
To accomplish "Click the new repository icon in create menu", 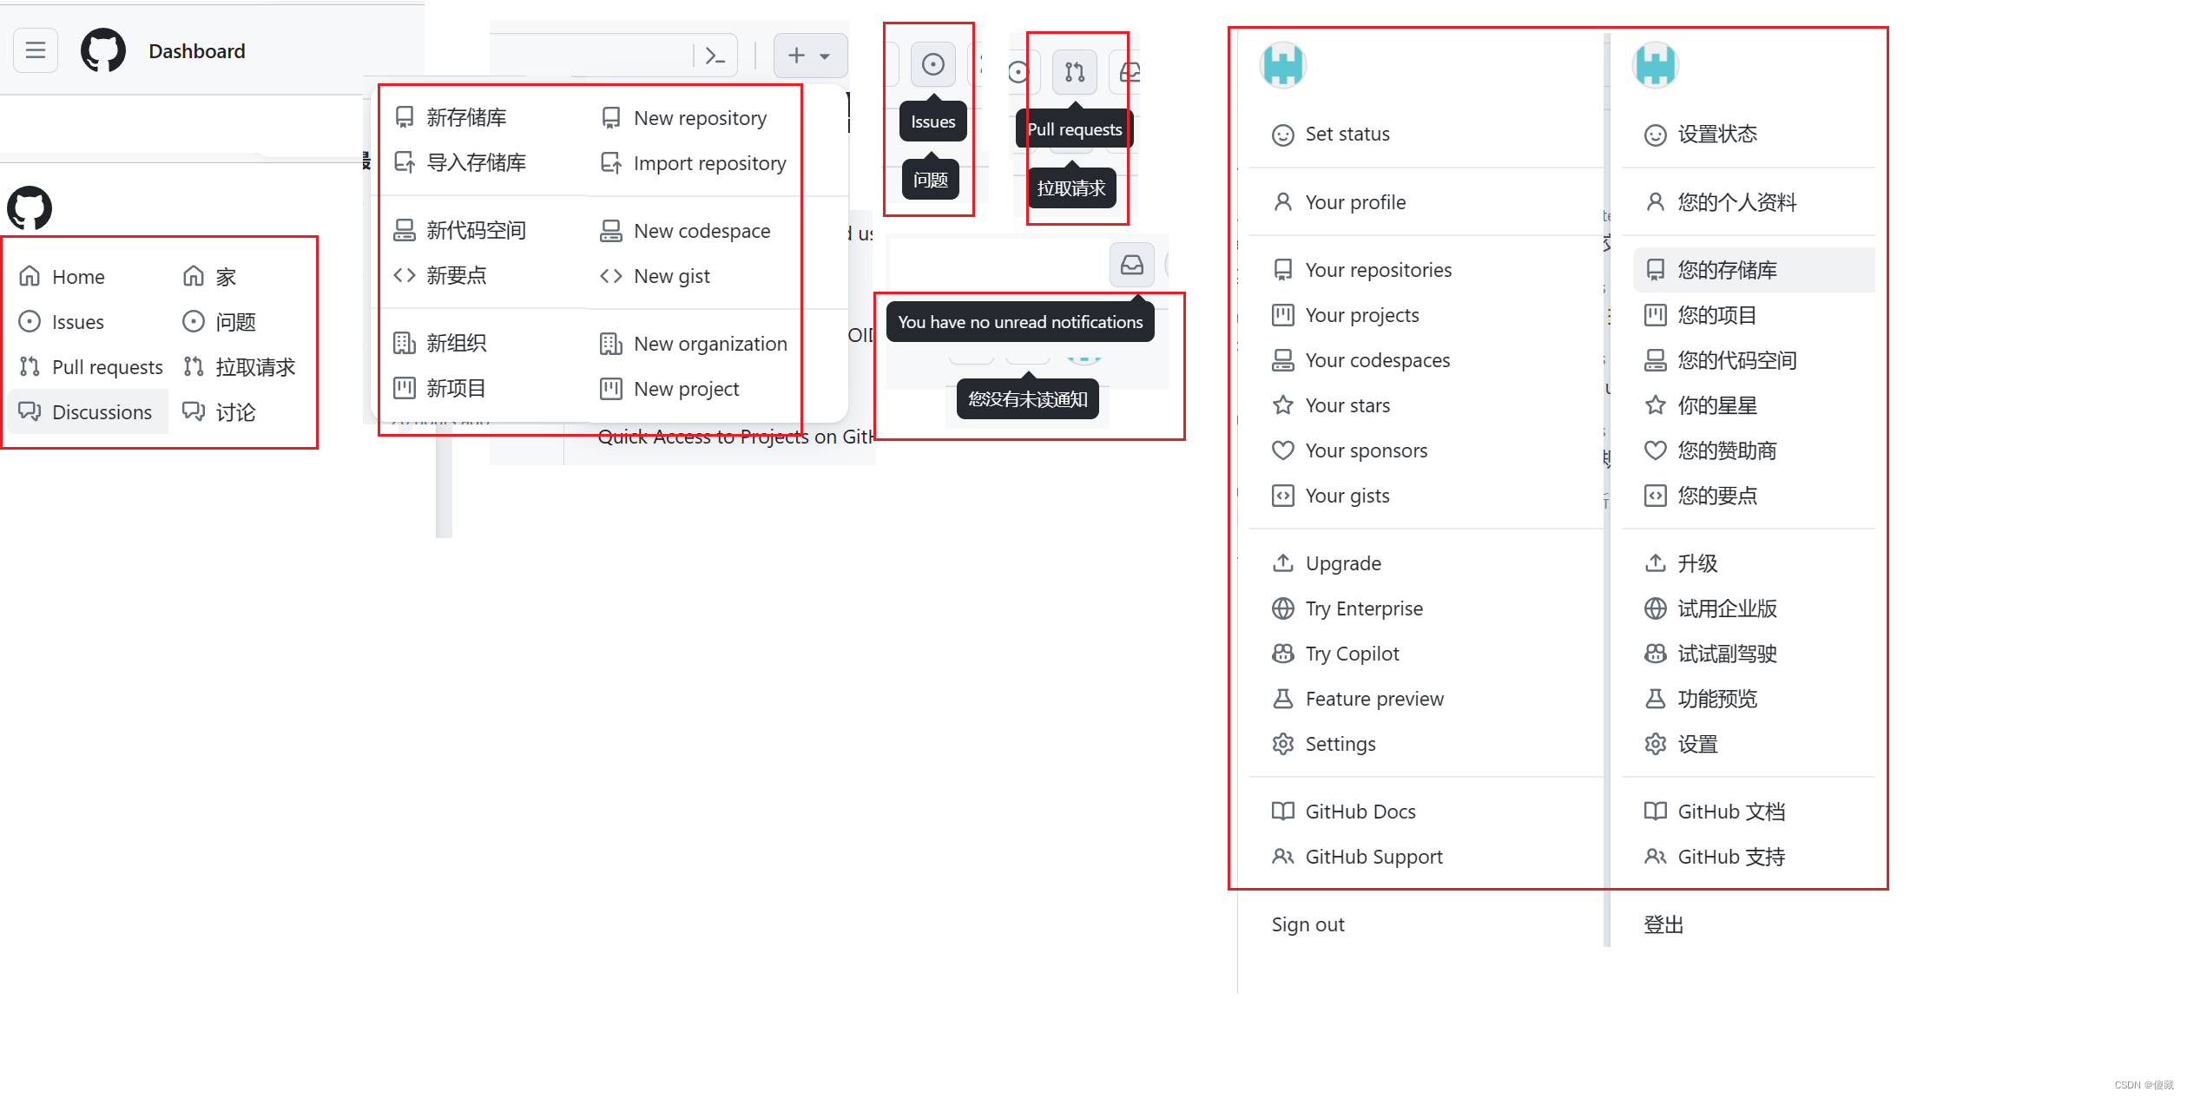I will click(x=610, y=116).
